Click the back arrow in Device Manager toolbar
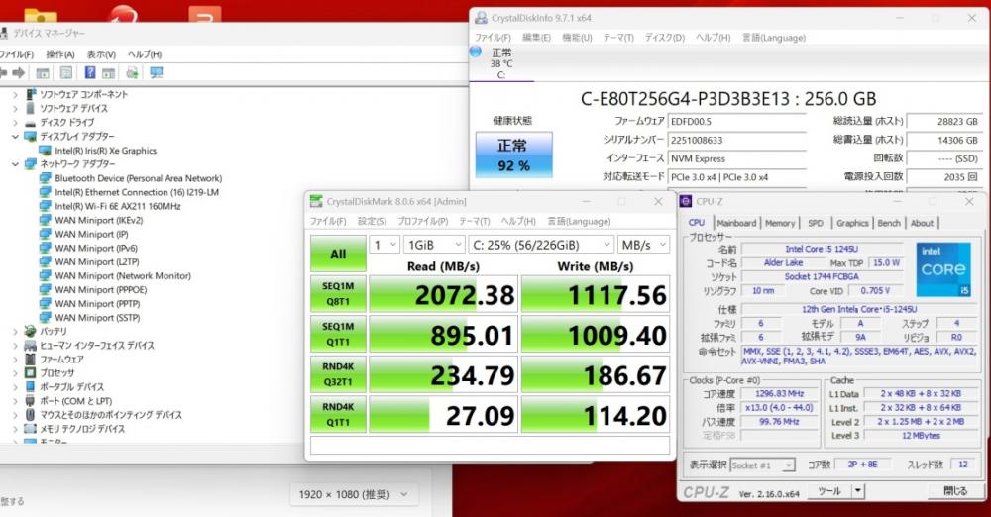 [3, 72]
